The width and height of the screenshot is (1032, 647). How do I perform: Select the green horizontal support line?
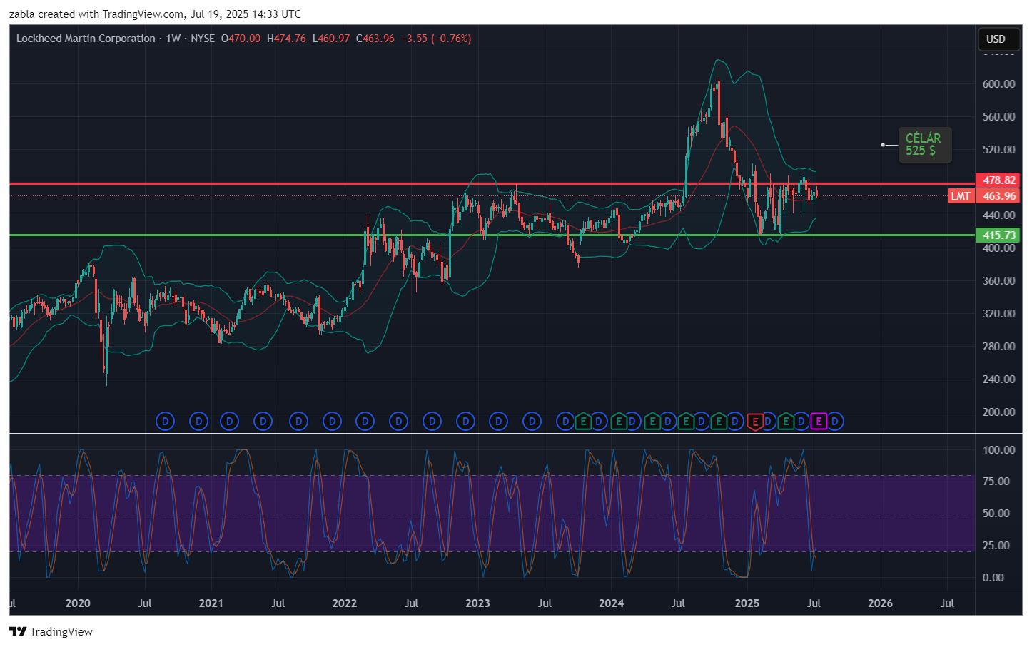[492, 235]
